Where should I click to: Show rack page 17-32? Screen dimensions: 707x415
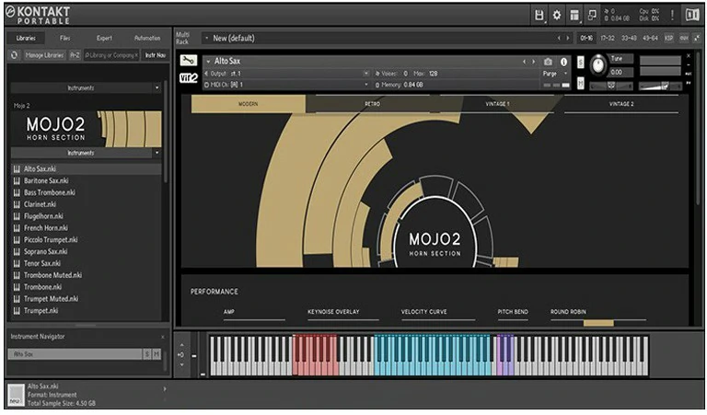[x=608, y=39]
